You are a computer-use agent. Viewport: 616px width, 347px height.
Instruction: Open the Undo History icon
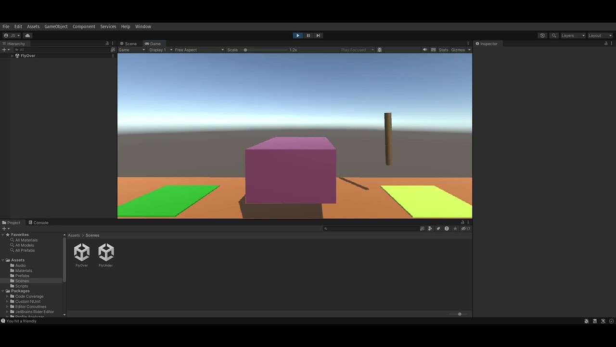click(542, 35)
